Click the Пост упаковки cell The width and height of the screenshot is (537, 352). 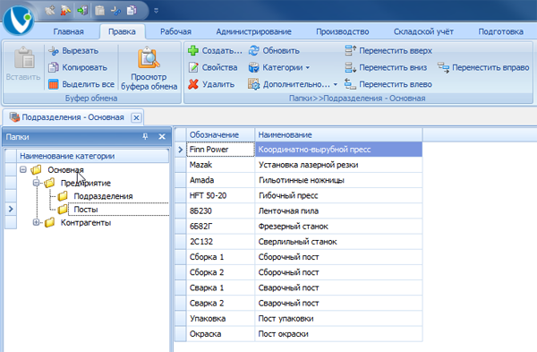tap(338, 319)
